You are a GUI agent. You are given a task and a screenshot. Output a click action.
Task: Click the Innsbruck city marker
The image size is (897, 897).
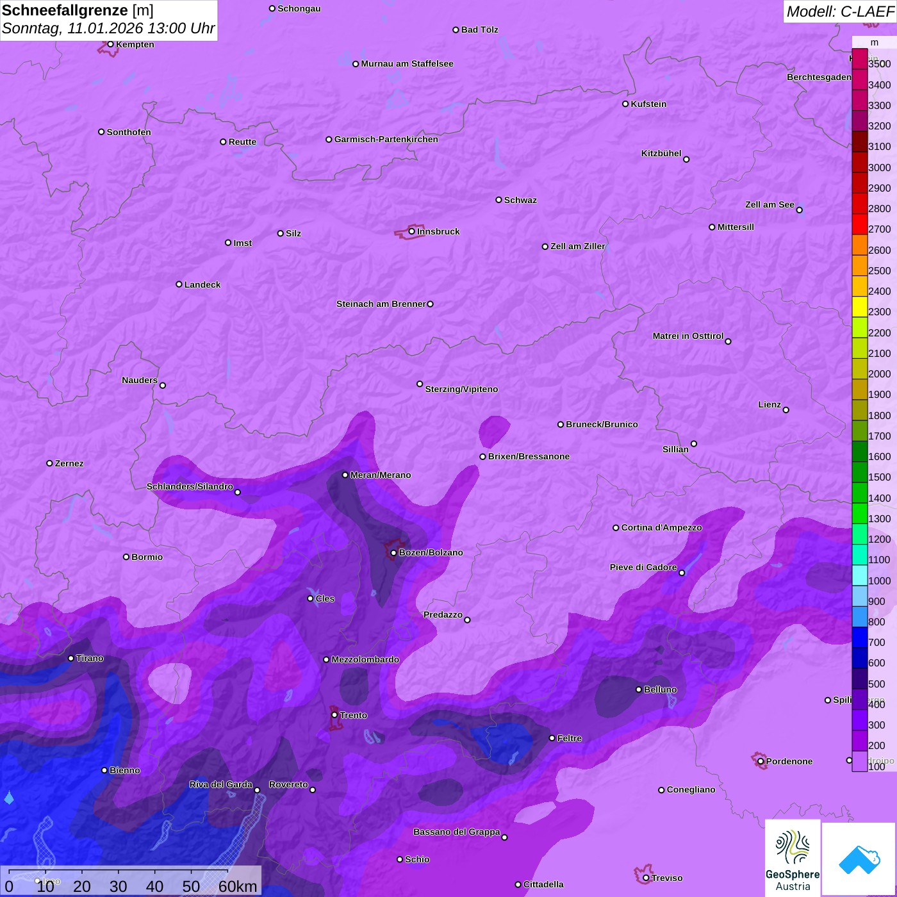click(x=412, y=231)
